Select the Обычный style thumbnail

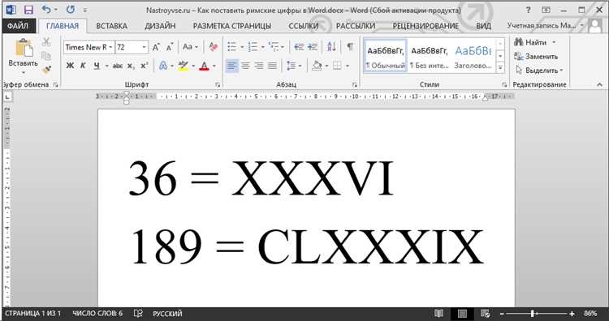[x=385, y=56]
